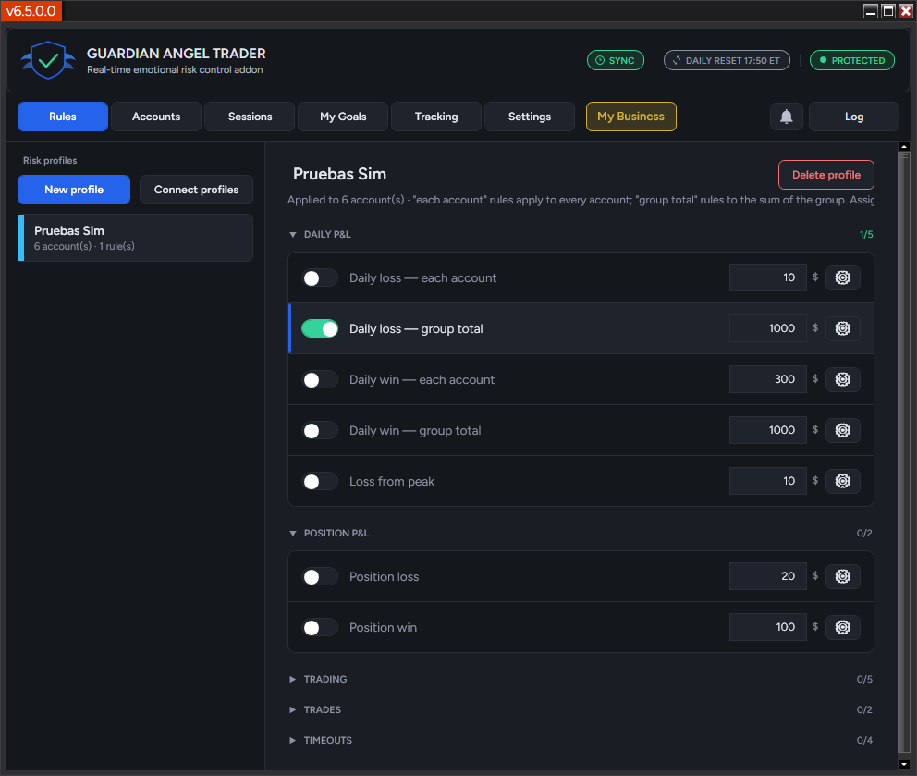Open gear settings for Loss from peak
Image resolution: width=917 pixels, height=776 pixels.
point(842,481)
